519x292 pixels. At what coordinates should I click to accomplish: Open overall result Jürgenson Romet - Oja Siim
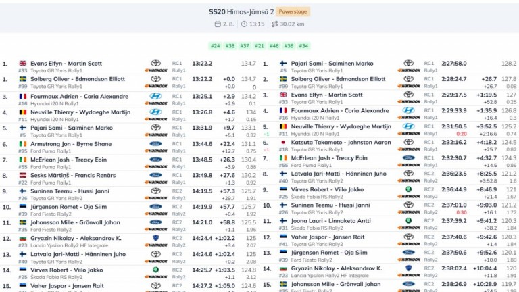[x=329, y=253]
